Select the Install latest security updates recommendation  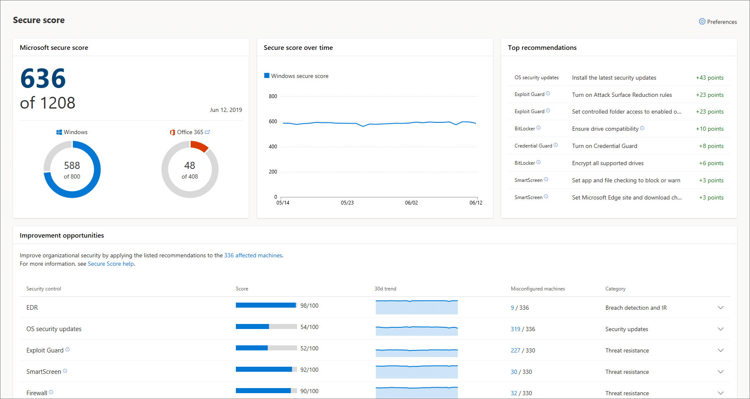point(614,77)
